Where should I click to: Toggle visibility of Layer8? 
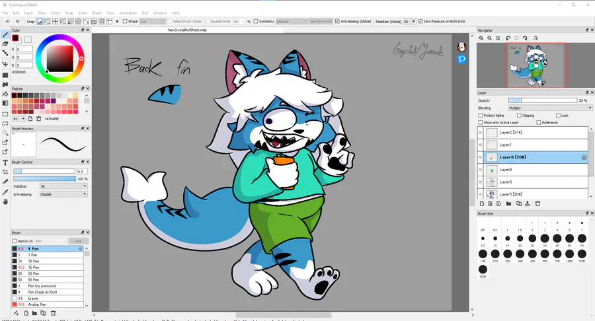point(481,170)
